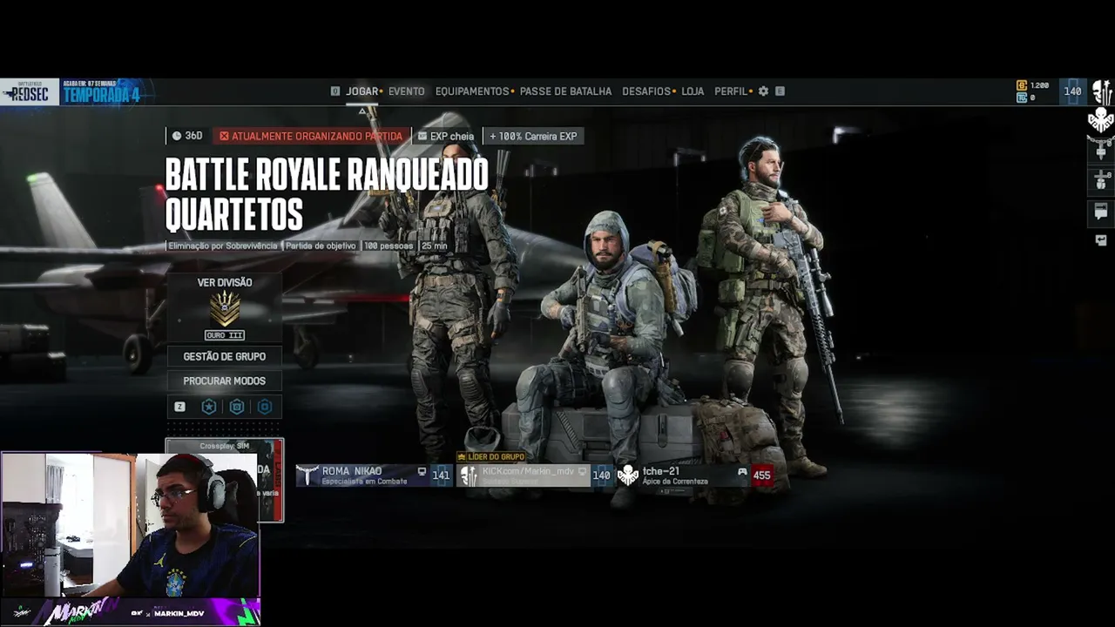Open your skull profile emblem
Image resolution: width=1115 pixels, height=627 pixels.
[x=1101, y=92]
